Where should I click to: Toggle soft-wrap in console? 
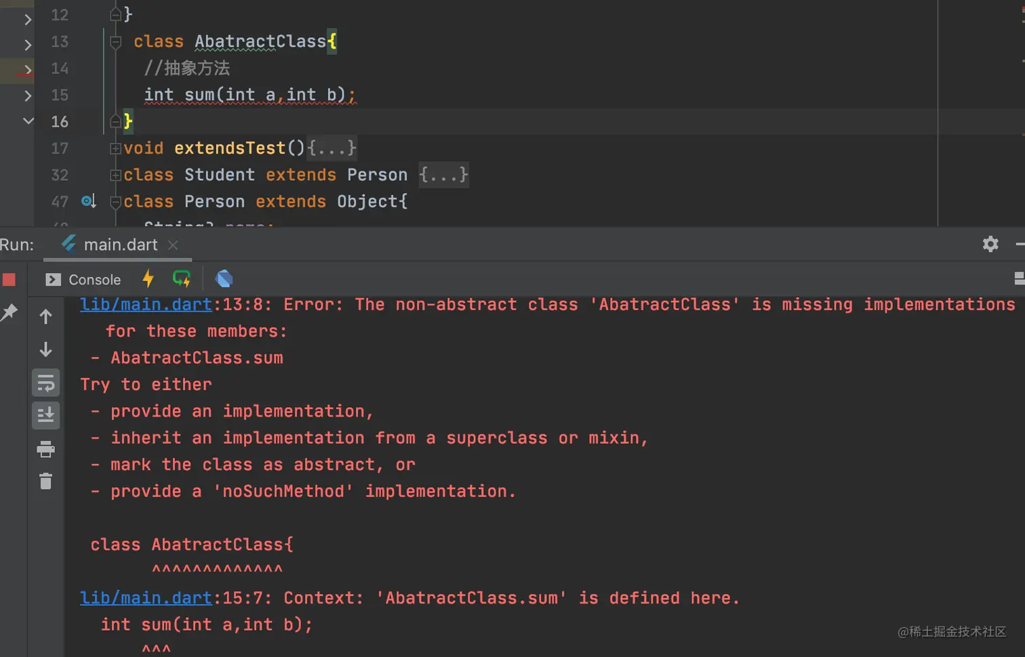45,383
